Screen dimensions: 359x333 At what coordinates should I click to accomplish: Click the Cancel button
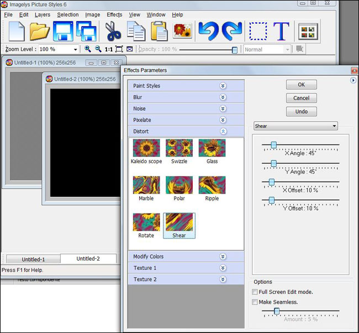301,98
